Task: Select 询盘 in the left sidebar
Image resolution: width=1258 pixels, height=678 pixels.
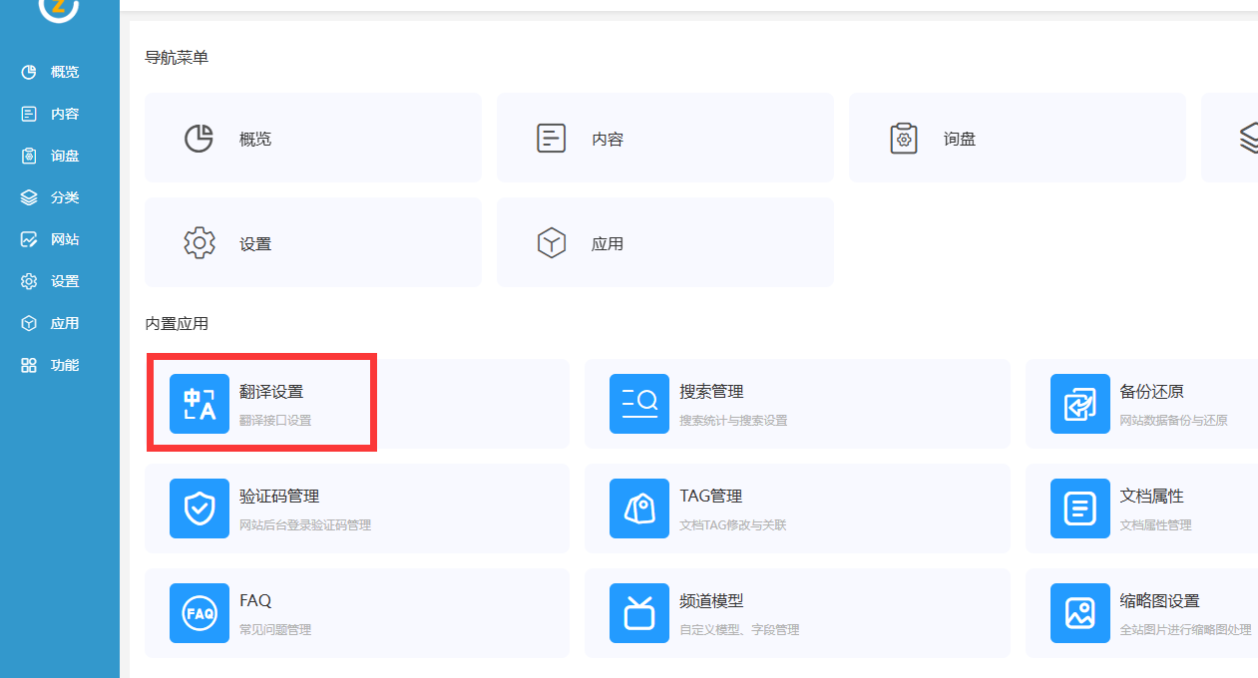Action: point(64,156)
